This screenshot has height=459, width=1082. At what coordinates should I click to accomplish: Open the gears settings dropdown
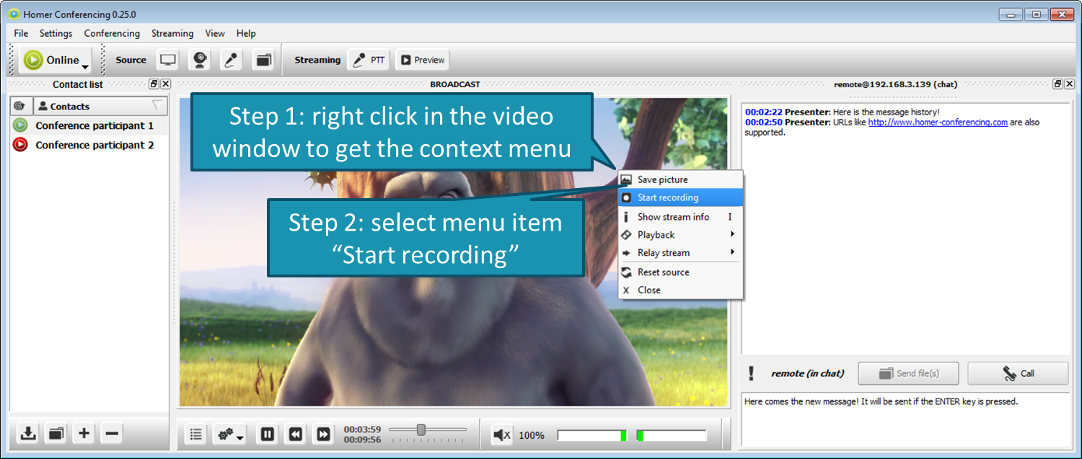[x=231, y=435]
